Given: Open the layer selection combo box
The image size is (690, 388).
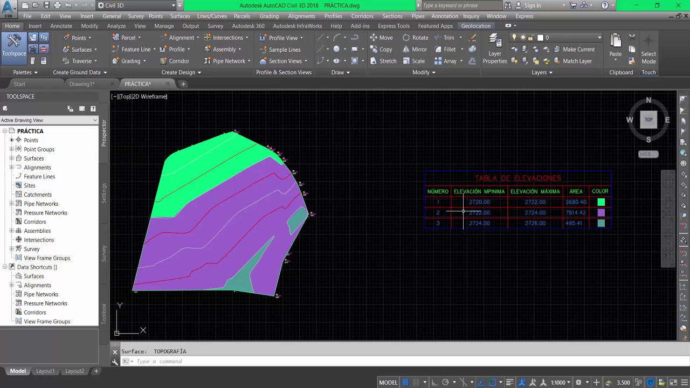Looking at the screenshot, I should 556,38.
